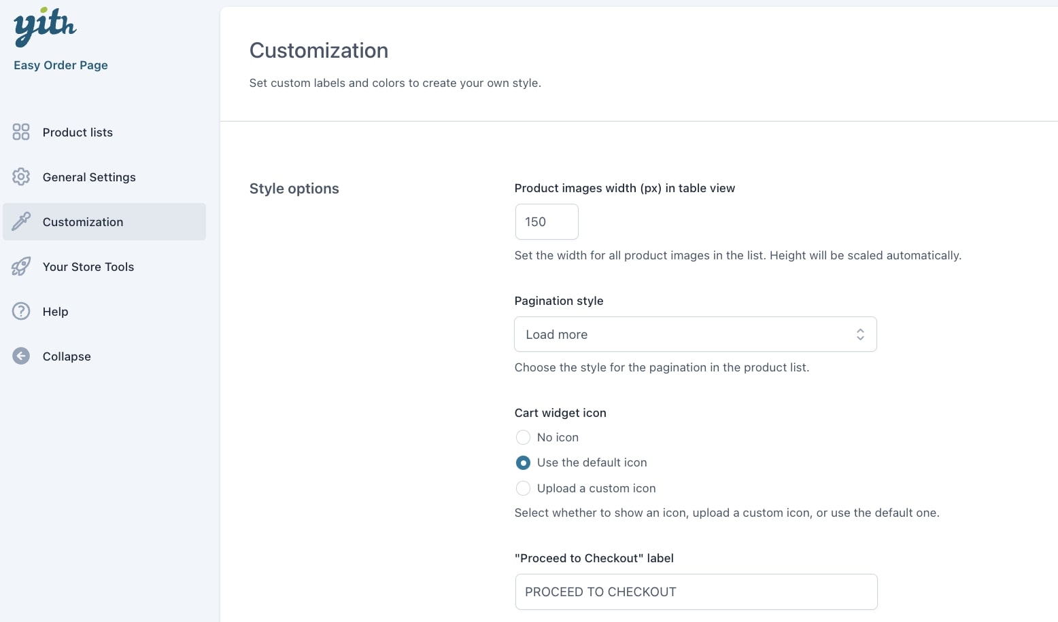Viewport: 1058px width, 622px height.
Task: Click the YITH logo
Action: [x=45, y=26]
